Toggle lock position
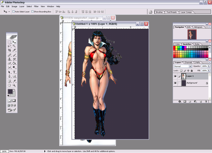The image size is (212, 153). click(188, 71)
